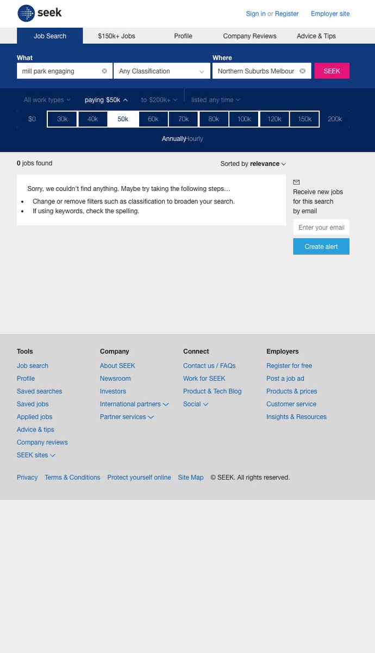Open the Newsroom link
Screen dimensions: 375x653
115,378
